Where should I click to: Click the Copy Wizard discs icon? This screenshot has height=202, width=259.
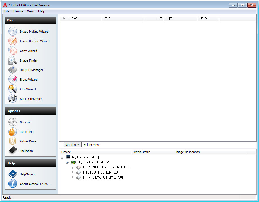pos(13,50)
